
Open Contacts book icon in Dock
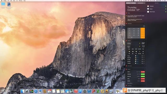(x=45, y=91)
